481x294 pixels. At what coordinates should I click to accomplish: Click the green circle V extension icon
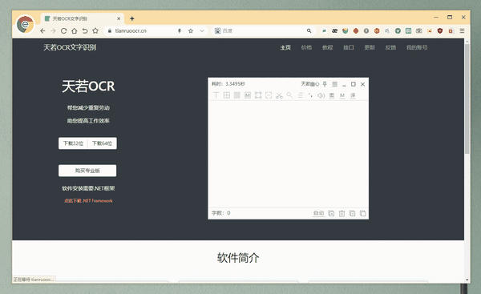pos(398,31)
